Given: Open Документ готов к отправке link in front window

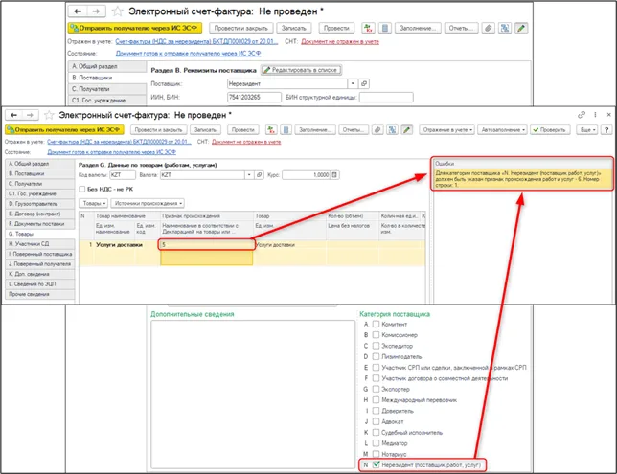Looking at the screenshot, I should 112,152.
